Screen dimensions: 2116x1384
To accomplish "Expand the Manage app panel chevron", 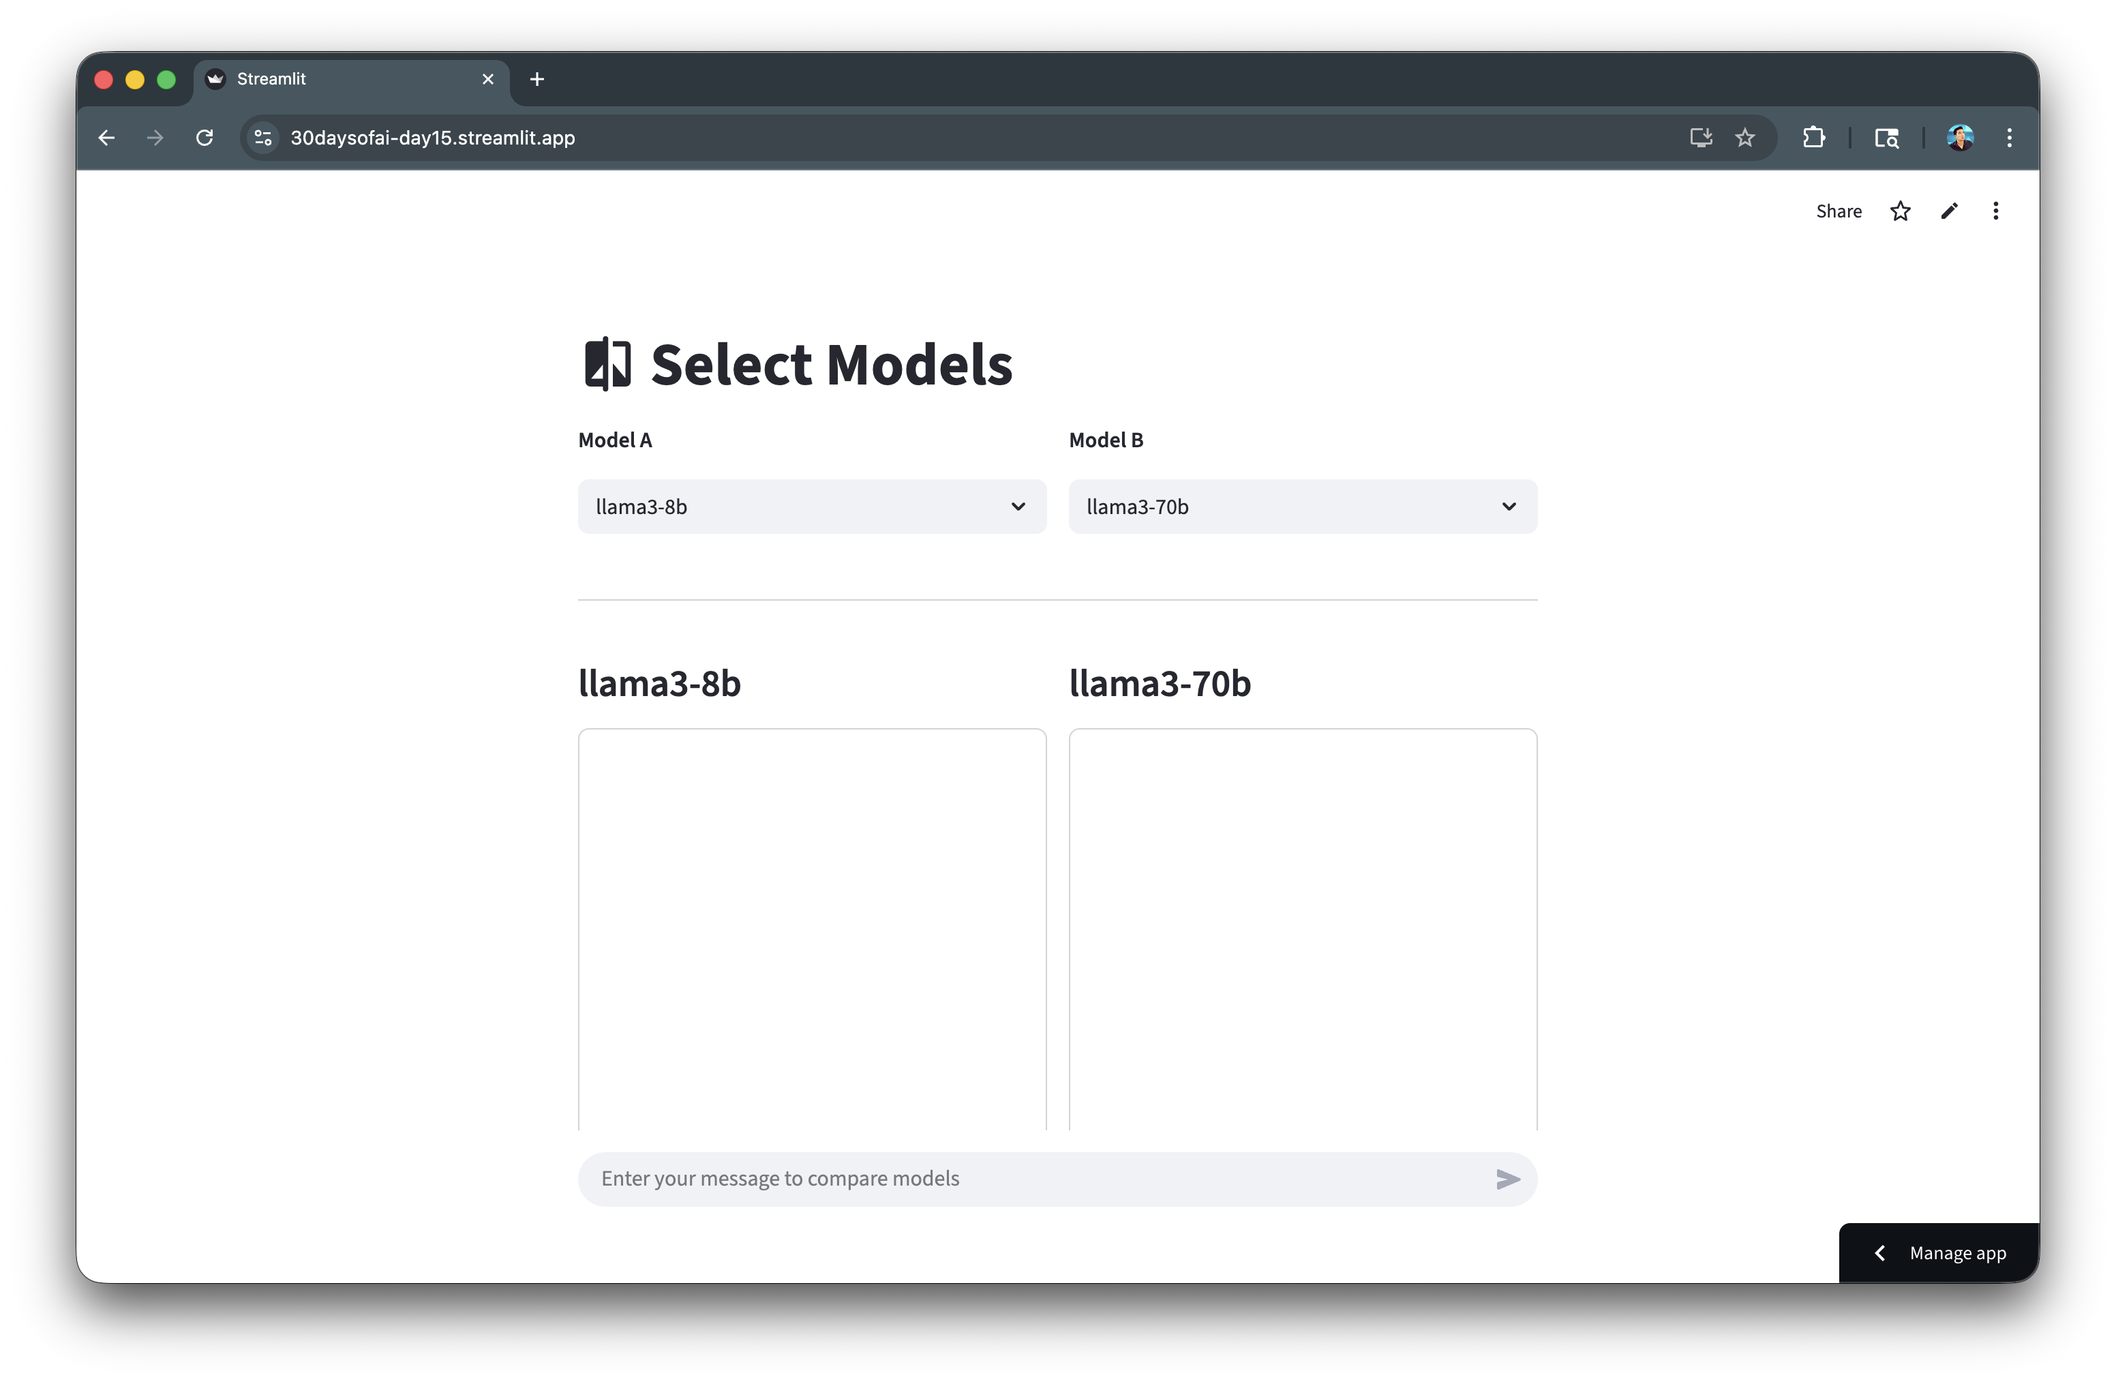I will pyautogui.click(x=1879, y=1253).
